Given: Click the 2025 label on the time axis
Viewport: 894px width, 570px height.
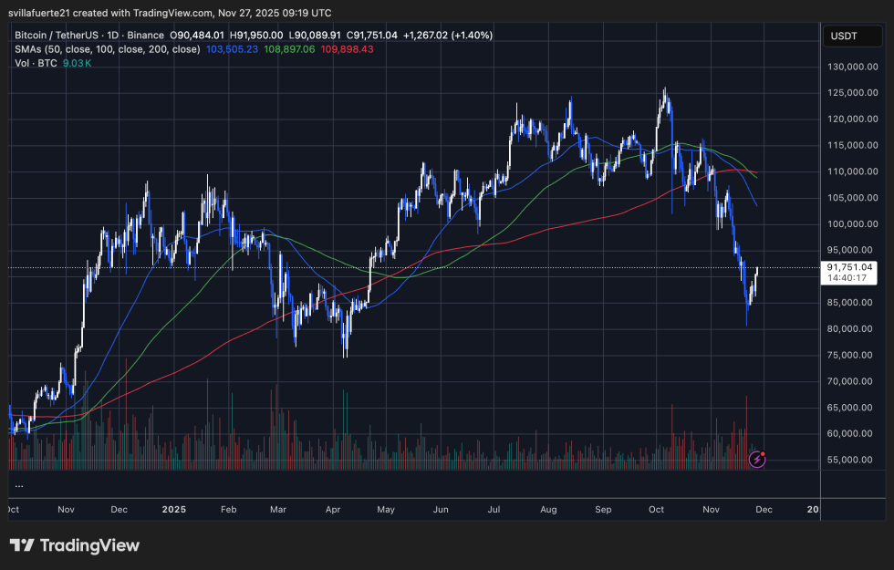Looking at the screenshot, I should [173, 510].
